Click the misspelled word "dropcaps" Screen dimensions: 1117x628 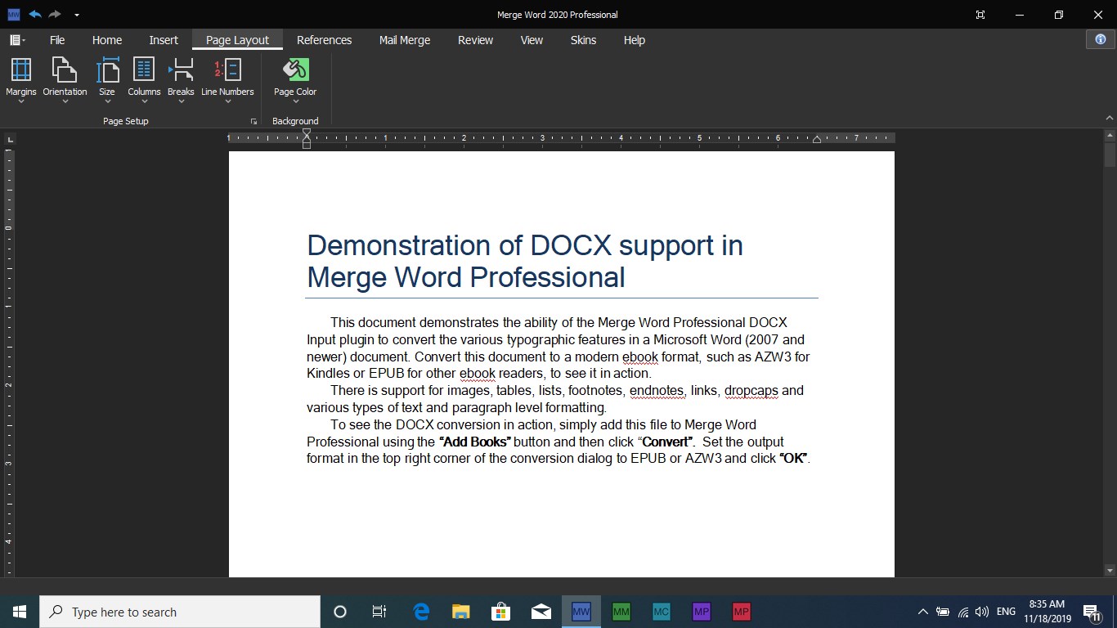tap(751, 391)
